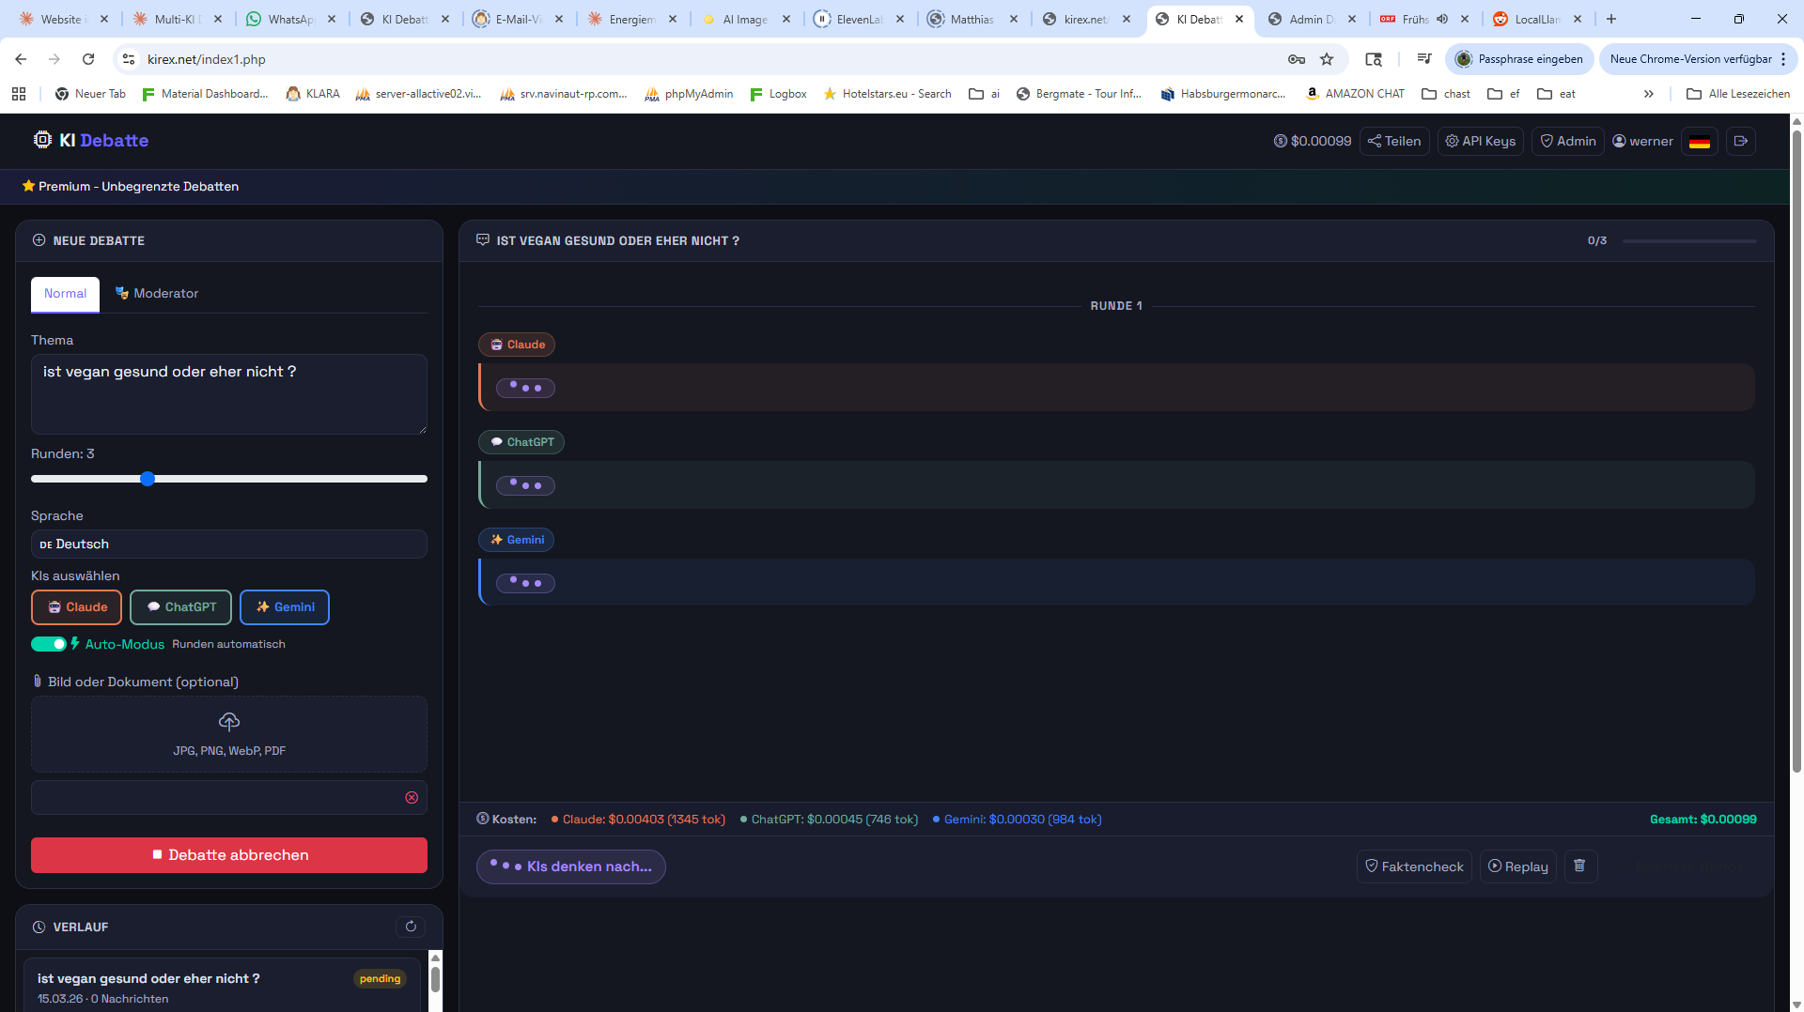Toggle ChatGPT in KI selection

click(x=181, y=607)
